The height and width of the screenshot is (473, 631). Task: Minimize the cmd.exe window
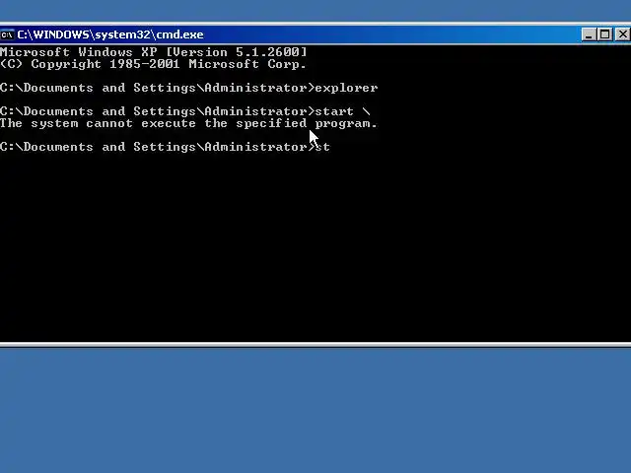point(589,34)
